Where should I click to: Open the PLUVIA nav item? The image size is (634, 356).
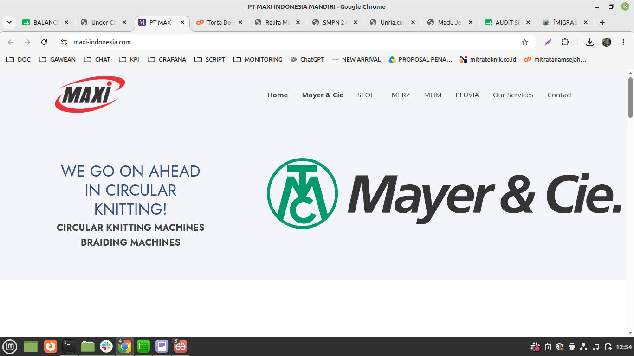467,95
